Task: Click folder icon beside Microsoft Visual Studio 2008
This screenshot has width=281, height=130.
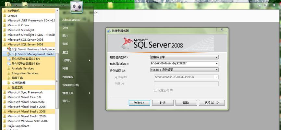Action: click(5, 111)
